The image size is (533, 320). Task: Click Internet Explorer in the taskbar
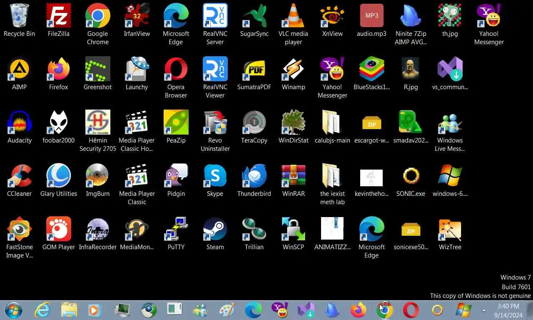click(x=42, y=310)
